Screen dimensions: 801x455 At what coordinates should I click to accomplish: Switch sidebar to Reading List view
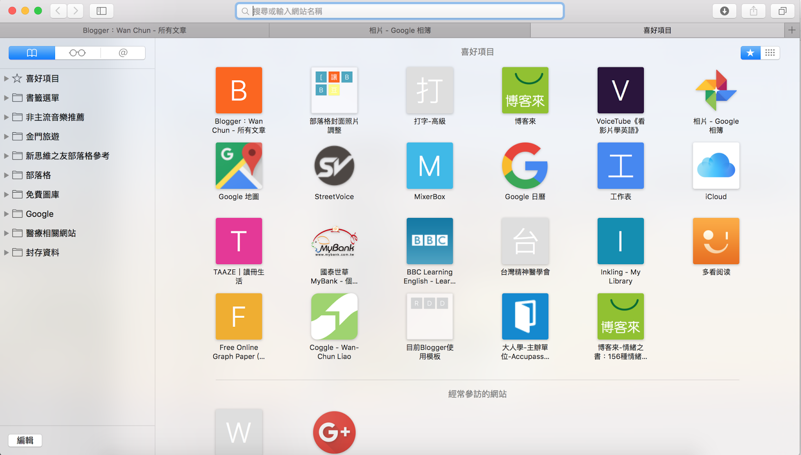77,53
